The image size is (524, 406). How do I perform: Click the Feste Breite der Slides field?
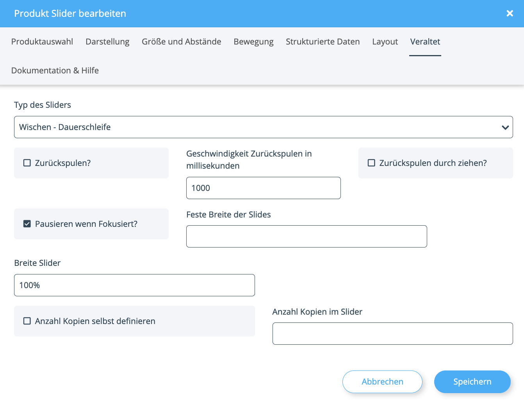coord(307,237)
